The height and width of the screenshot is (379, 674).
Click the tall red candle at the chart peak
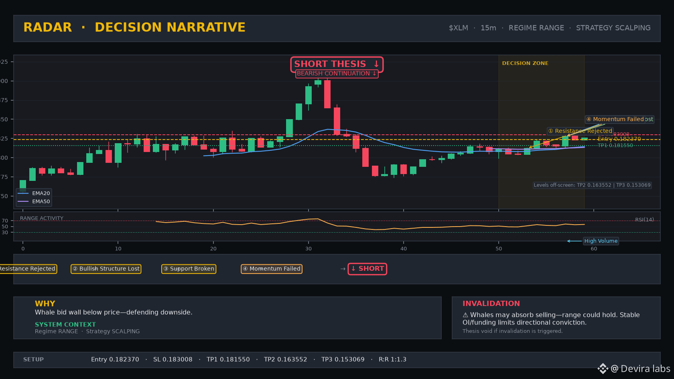[327, 94]
